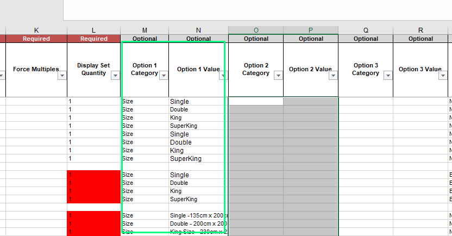Image resolution: width=452 pixels, height=236 pixels.
Task: Click the Display Set Quantity header cell
Action: (93, 70)
